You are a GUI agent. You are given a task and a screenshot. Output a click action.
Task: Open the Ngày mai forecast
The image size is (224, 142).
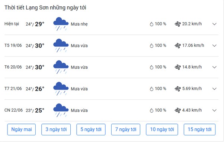click(x=22, y=129)
